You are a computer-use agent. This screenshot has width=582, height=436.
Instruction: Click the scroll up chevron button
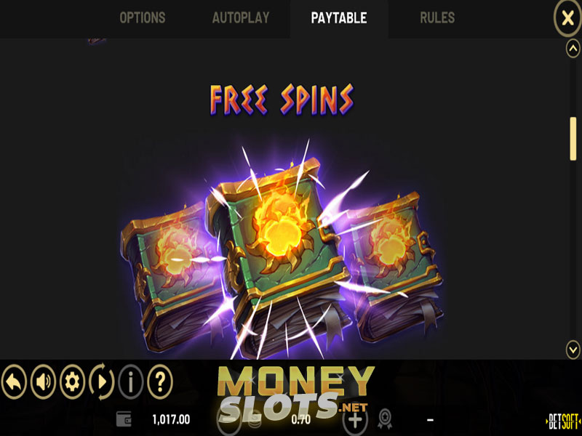point(573,49)
